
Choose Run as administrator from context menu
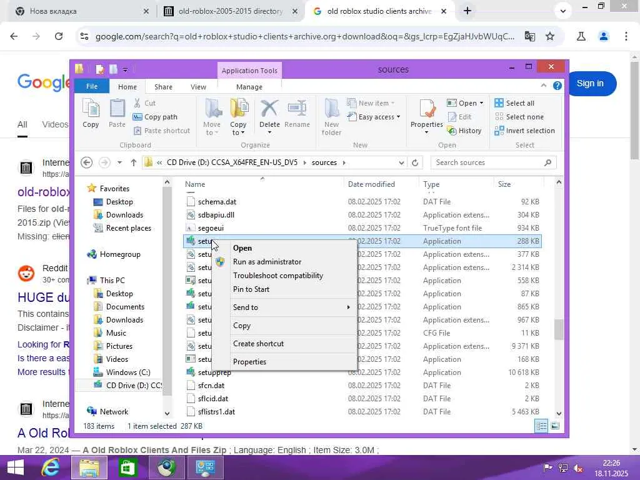click(285, 262)
